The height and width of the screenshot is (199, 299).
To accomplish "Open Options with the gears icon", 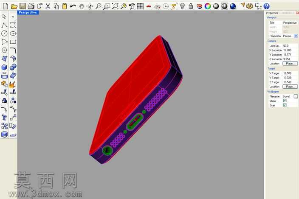I will (249, 6).
